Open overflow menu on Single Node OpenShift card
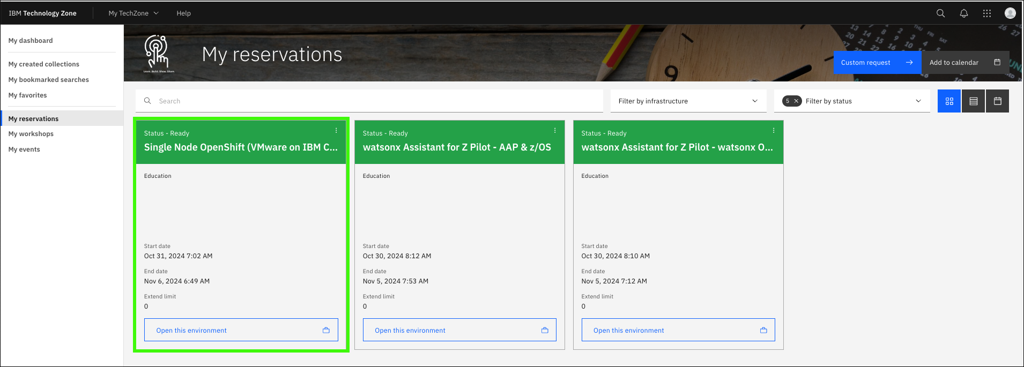The height and width of the screenshot is (367, 1024). click(336, 131)
